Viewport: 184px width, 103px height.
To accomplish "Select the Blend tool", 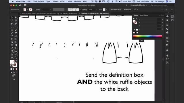I will click(16, 48).
